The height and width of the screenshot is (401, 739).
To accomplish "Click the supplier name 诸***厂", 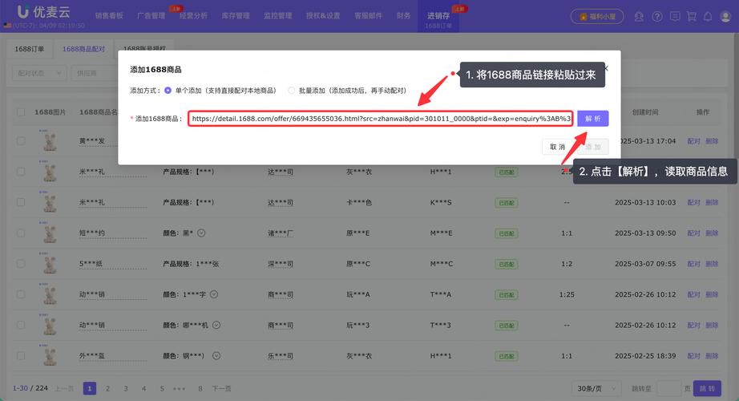I will click(281, 233).
